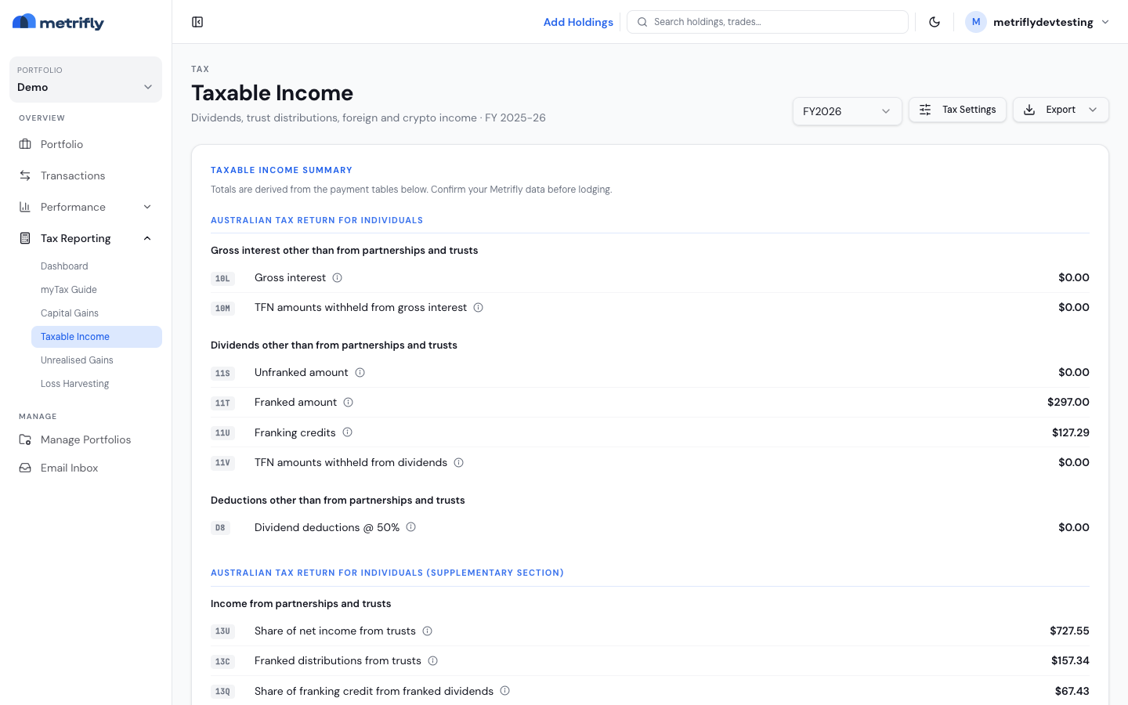
Task: Collapse the Tax Reporting section chevron
Action: pyautogui.click(x=147, y=238)
